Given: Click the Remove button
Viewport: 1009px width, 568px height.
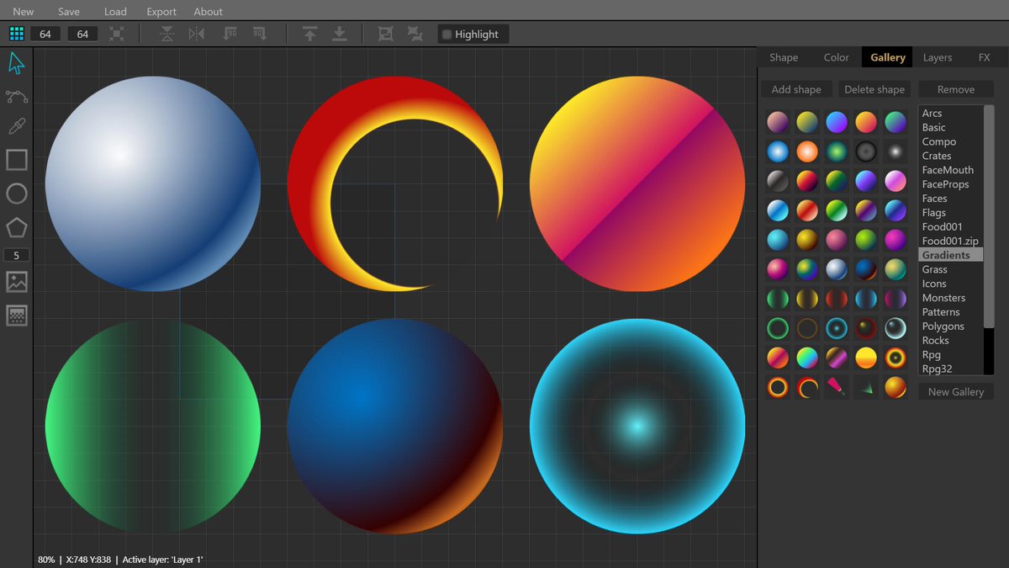Looking at the screenshot, I should click(956, 89).
